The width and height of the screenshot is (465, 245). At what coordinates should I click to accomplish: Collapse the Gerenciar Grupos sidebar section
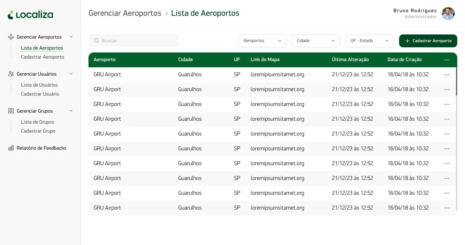coord(71,111)
